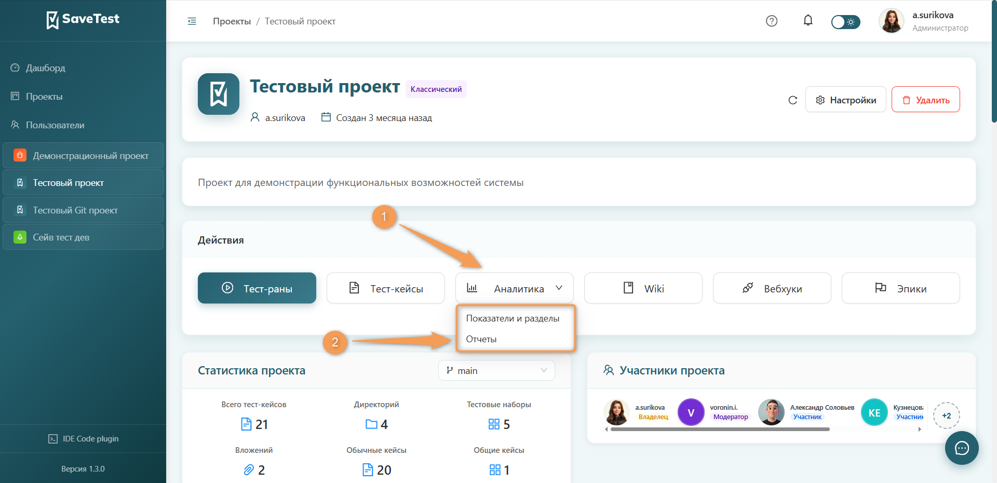Open project Настройки
997x483 pixels.
(846, 100)
